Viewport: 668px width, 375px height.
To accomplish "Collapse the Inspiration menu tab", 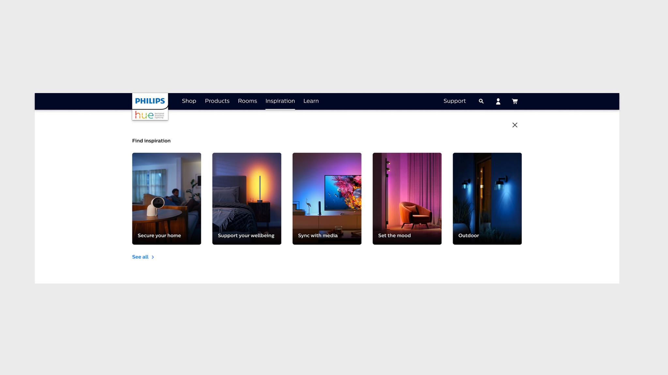I will [x=280, y=101].
